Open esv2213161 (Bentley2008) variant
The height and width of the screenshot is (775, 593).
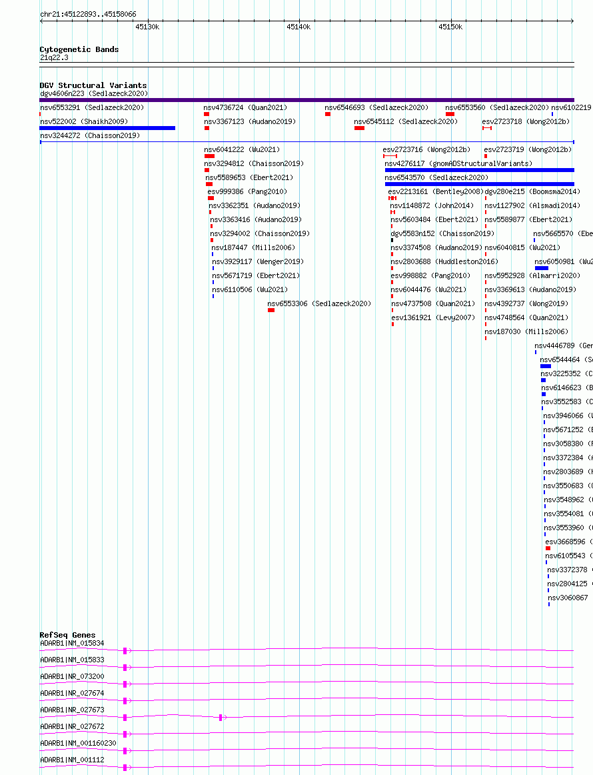(436, 192)
